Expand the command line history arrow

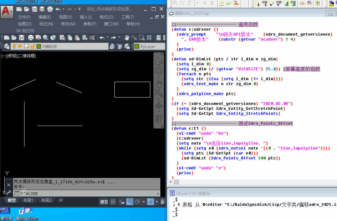coord(158,193)
